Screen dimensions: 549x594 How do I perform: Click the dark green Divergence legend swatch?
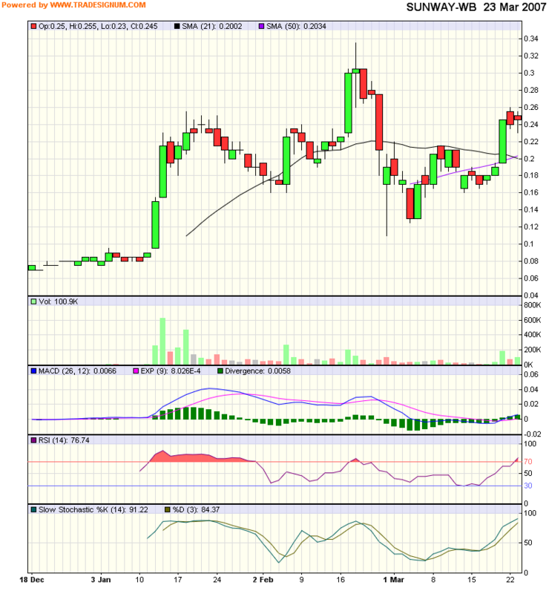point(220,371)
